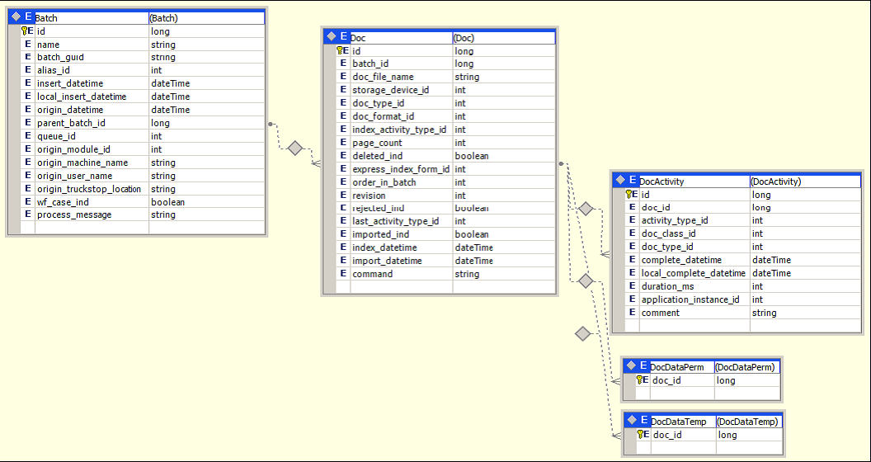Screen dimensions: 871x462
Task: Click the diamond icon in DocDataPerm header
Action: (x=631, y=366)
